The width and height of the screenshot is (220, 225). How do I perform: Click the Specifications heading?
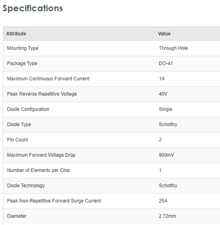pos(33,8)
